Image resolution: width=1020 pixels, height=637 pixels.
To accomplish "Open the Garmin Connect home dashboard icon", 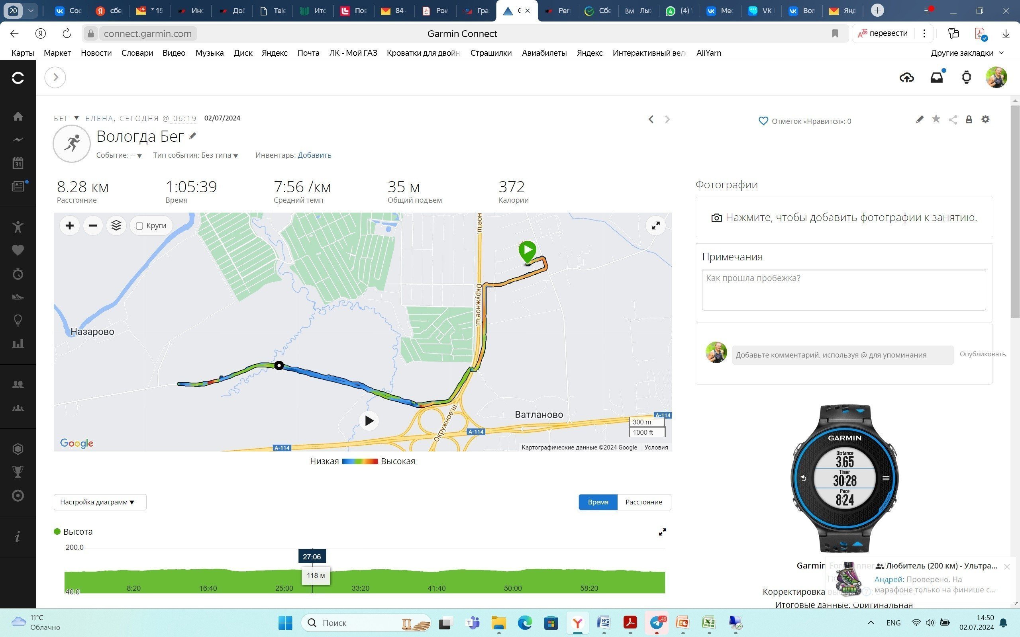I will click(18, 116).
